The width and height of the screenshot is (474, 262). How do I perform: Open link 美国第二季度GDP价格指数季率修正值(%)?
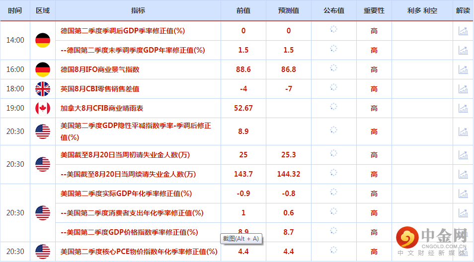point(129,232)
